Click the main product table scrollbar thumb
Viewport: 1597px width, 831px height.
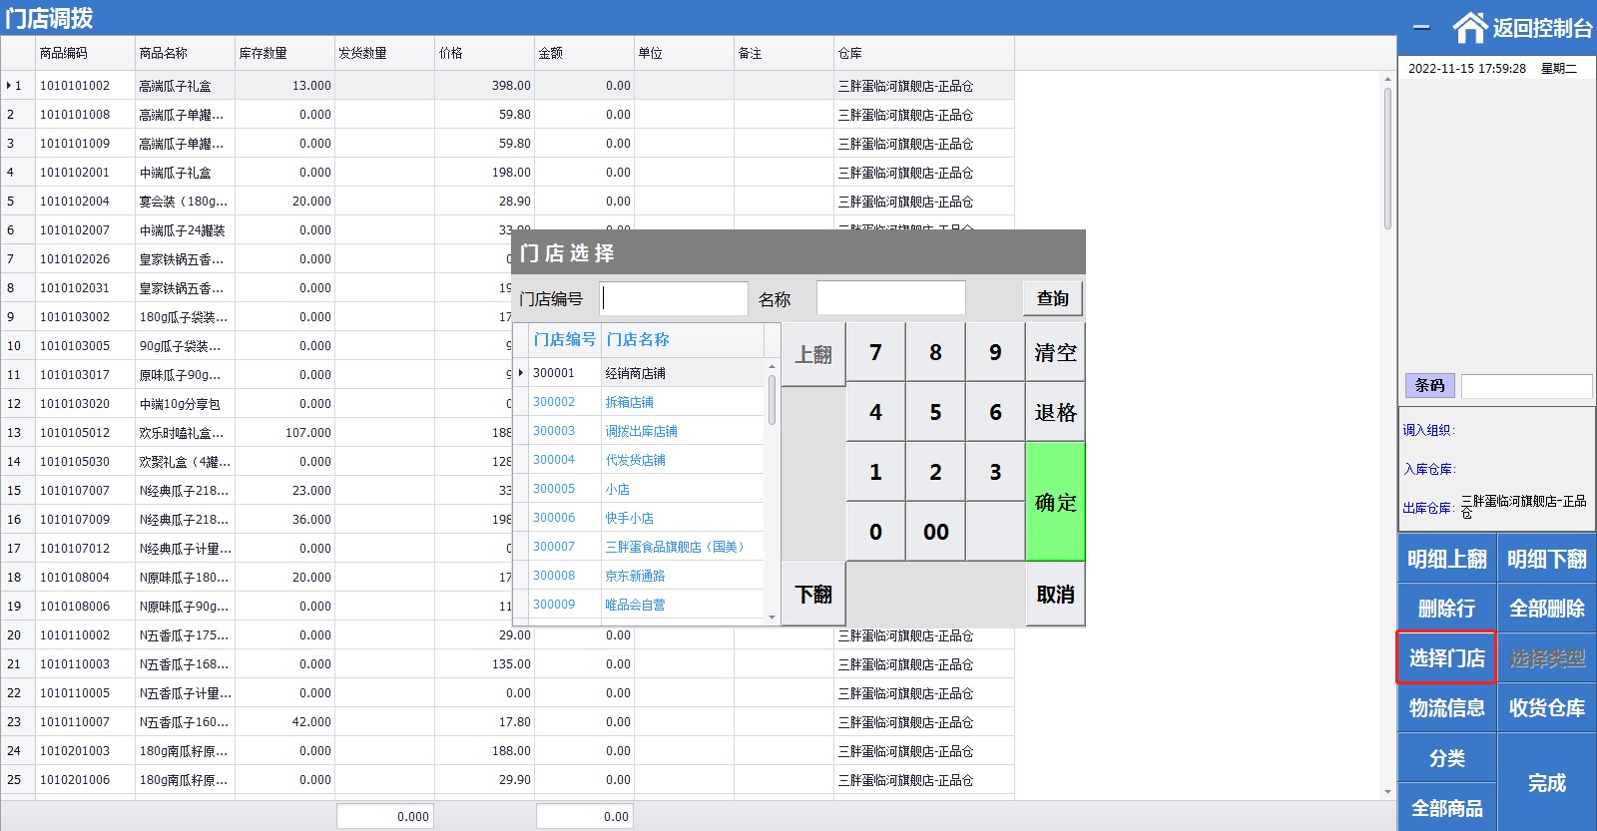1387,158
